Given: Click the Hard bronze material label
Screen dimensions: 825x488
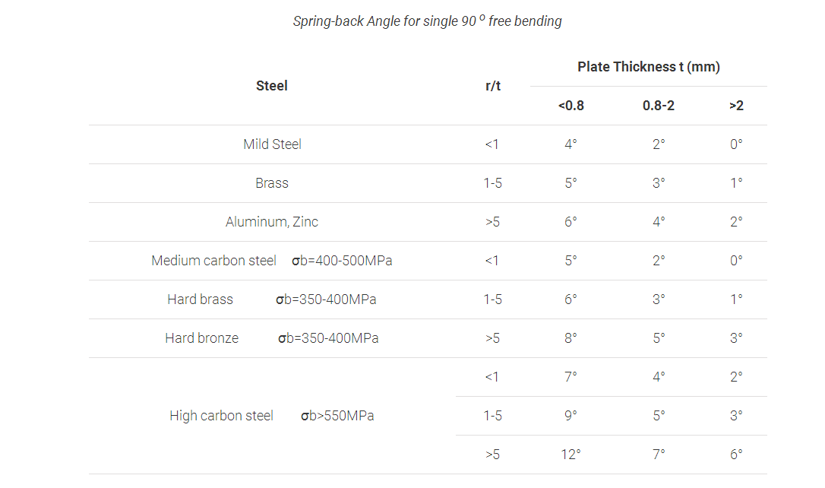Looking at the screenshot, I should coord(201,338).
